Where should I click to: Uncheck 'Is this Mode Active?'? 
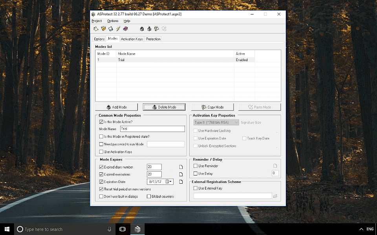coord(101,122)
